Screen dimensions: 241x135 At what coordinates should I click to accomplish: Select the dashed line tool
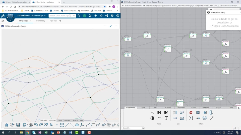72,125
